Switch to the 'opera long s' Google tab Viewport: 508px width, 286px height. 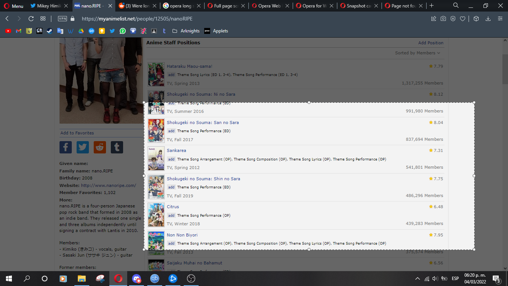[x=181, y=6]
